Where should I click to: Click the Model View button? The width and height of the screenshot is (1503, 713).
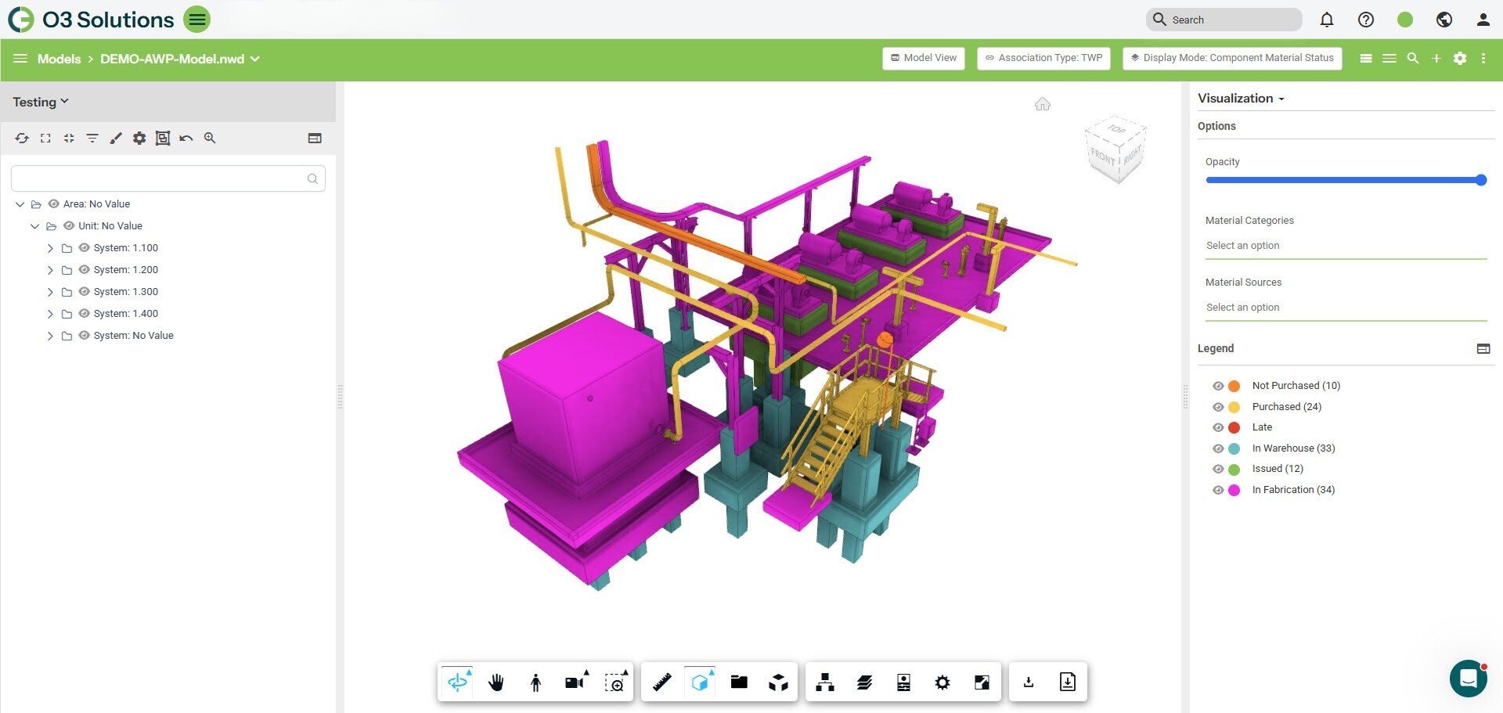924,58
